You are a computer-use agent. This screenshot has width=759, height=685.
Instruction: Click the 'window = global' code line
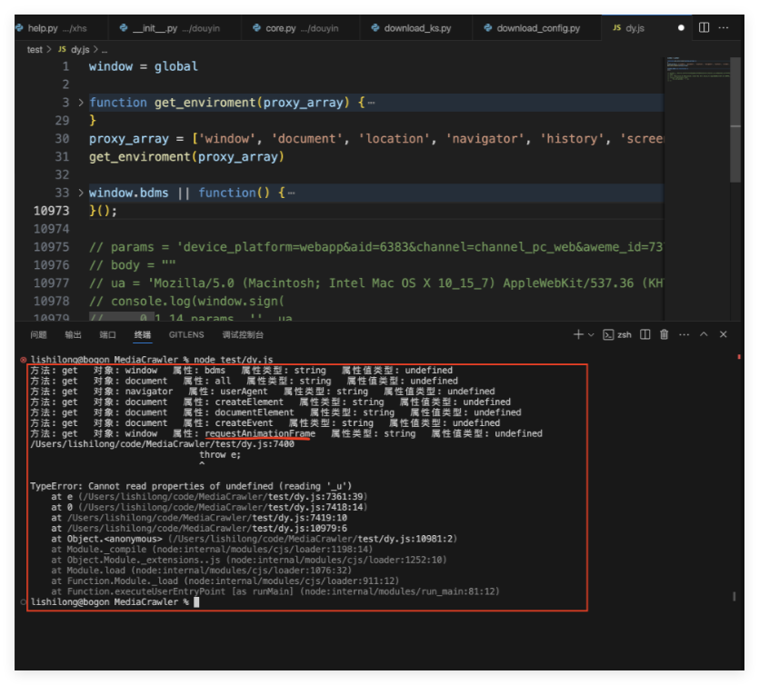144,66
